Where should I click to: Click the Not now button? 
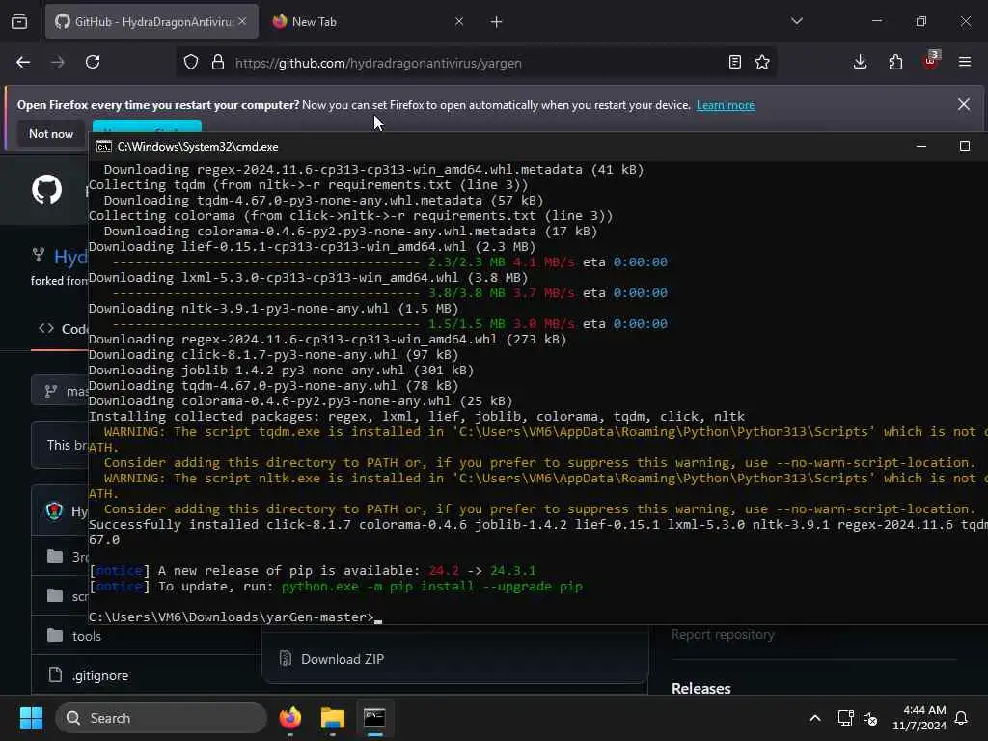point(51,133)
